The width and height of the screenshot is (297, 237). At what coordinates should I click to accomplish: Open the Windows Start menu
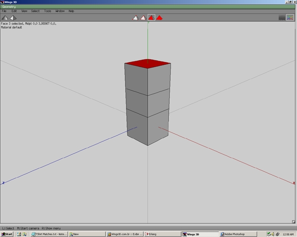(x=7, y=234)
